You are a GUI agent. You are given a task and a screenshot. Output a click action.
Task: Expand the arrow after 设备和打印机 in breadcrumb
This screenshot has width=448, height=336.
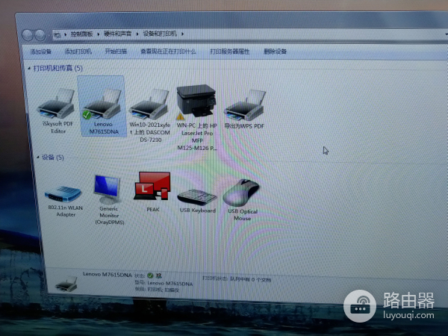coord(182,34)
